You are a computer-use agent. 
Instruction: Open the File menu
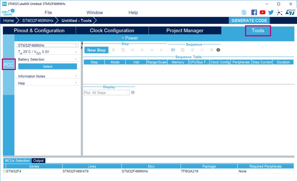[48, 13]
